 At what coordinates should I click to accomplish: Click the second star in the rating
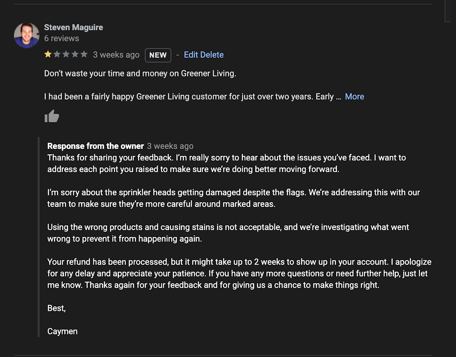point(57,54)
